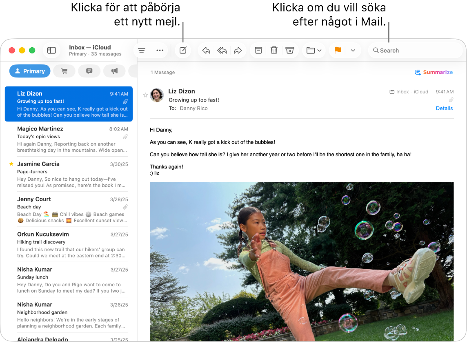Screen dimensions: 467x343
Task: Select the Forward icon
Action: coord(238,50)
